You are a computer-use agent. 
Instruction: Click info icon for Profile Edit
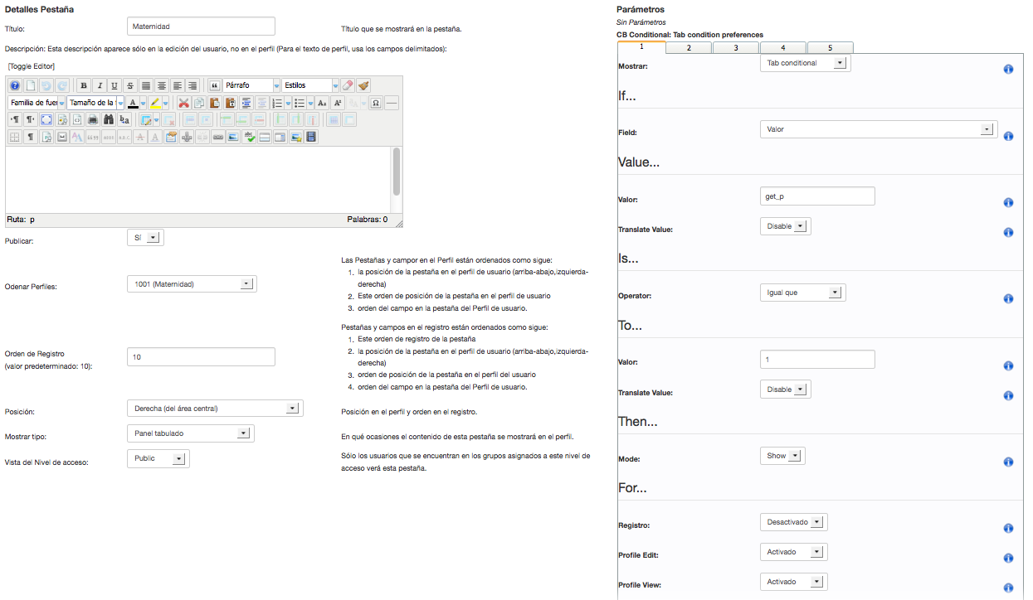(1008, 558)
